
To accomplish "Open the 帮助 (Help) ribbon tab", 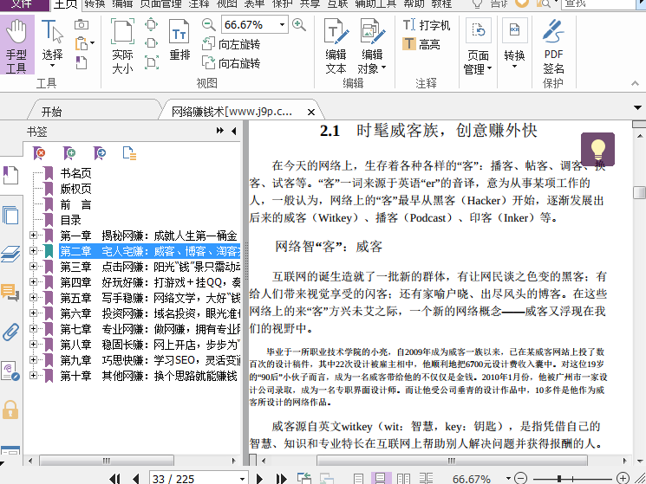I will tap(414, 3).
